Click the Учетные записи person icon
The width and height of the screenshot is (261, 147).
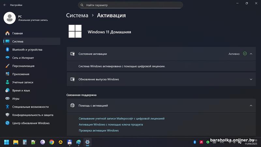click(8, 82)
